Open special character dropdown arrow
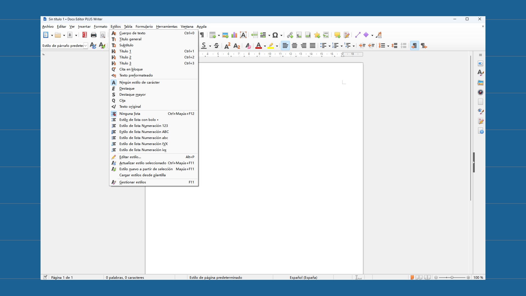 click(281, 35)
